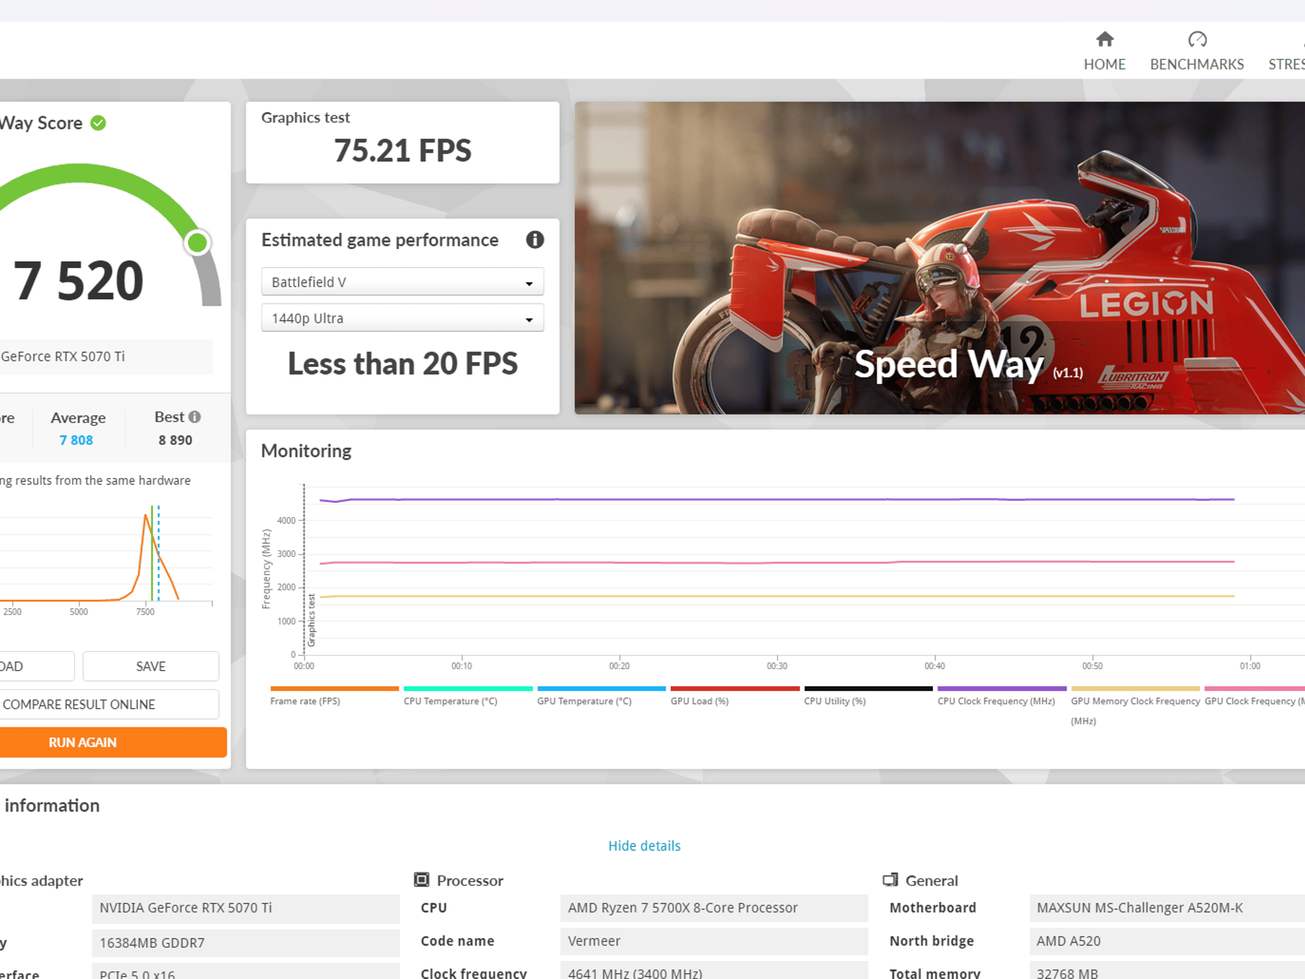
Task: Open Estimated game performance info icon
Action: point(535,240)
